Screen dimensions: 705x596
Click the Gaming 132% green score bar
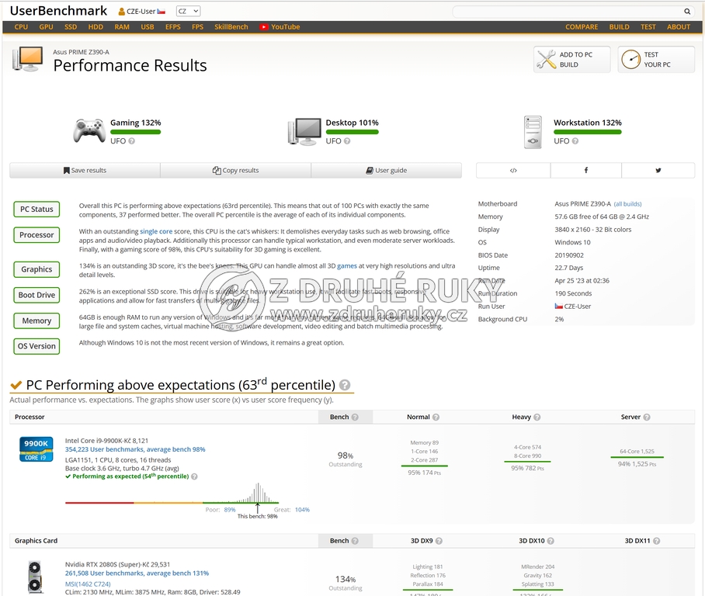tap(135, 132)
